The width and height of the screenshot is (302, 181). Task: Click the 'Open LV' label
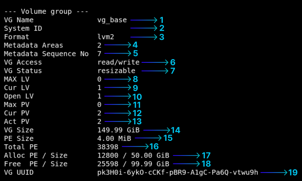[x=19, y=96]
